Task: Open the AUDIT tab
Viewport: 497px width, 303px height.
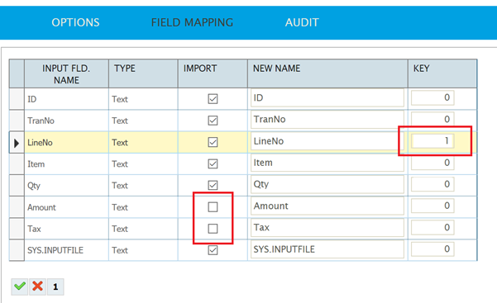Action: (302, 22)
